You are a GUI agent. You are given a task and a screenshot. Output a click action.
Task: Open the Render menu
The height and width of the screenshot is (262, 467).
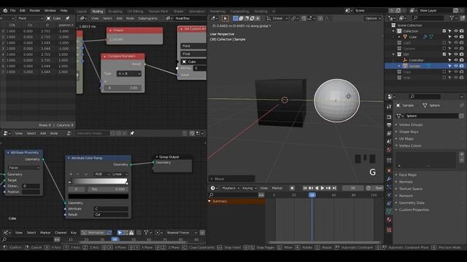click(34, 10)
